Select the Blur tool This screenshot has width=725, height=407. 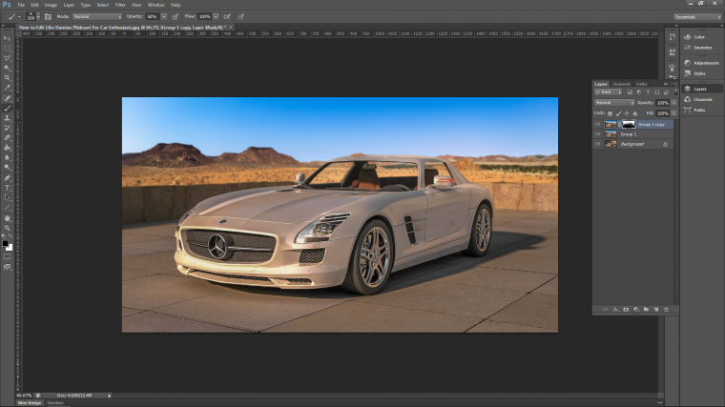[x=7, y=157]
